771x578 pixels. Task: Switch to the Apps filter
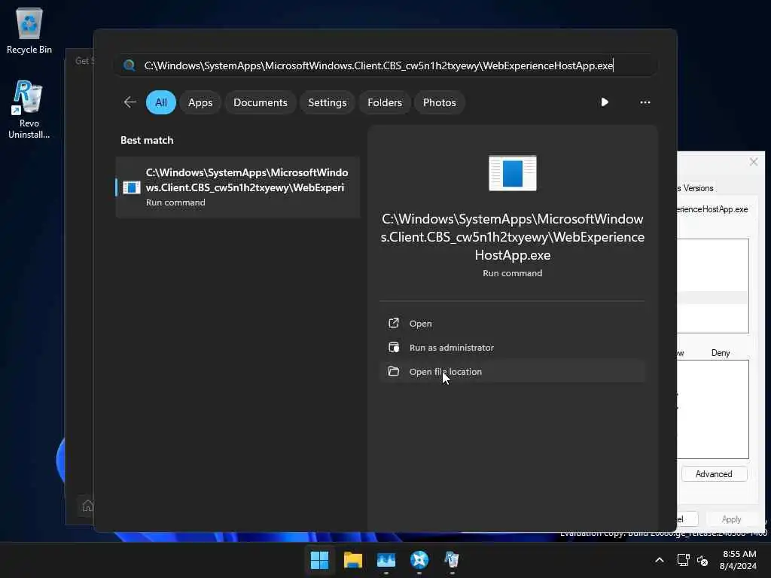coord(200,102)
